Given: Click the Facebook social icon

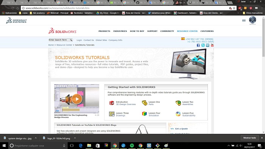Looking at the screenshot, I should [x=198, y=45].
